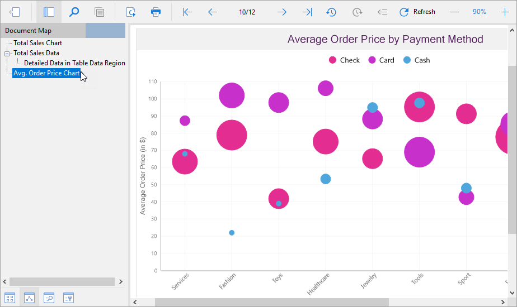This screenshot has width=517, height=307.
Task: Click the report horizontal scrollbar thumb
Action: 272,302
